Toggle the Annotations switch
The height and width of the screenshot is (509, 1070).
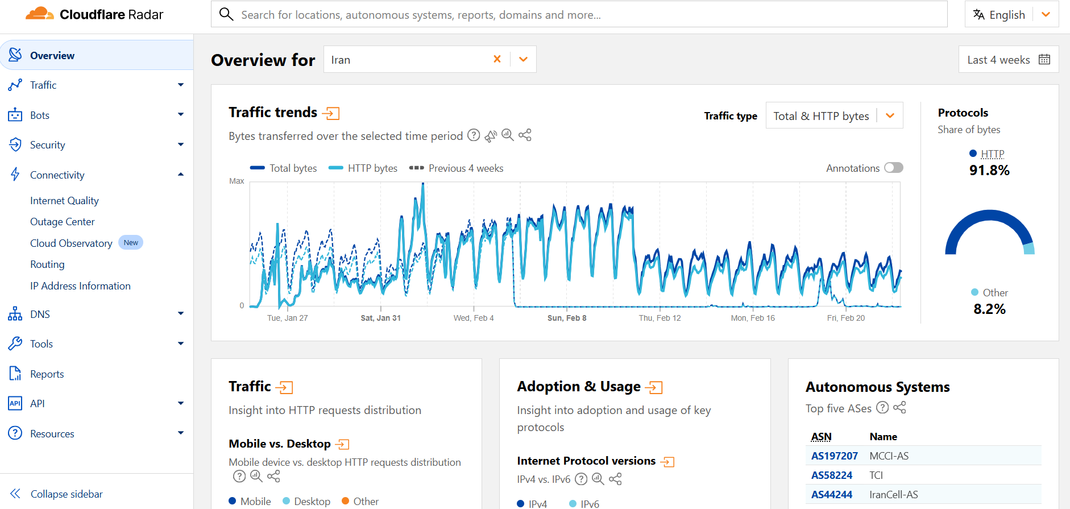click(x=894, y=168)
